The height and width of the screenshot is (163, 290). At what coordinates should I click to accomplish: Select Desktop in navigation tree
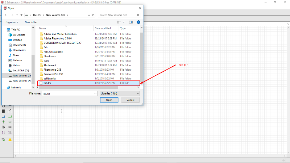pyautogui.click(x=17, y=40)
